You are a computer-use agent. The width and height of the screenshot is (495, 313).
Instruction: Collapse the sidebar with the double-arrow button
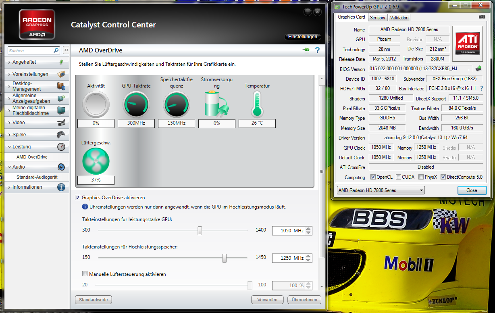pos(66,50)
